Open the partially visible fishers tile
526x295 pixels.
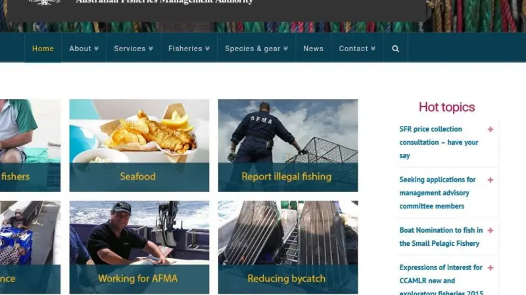pos(30,146)
